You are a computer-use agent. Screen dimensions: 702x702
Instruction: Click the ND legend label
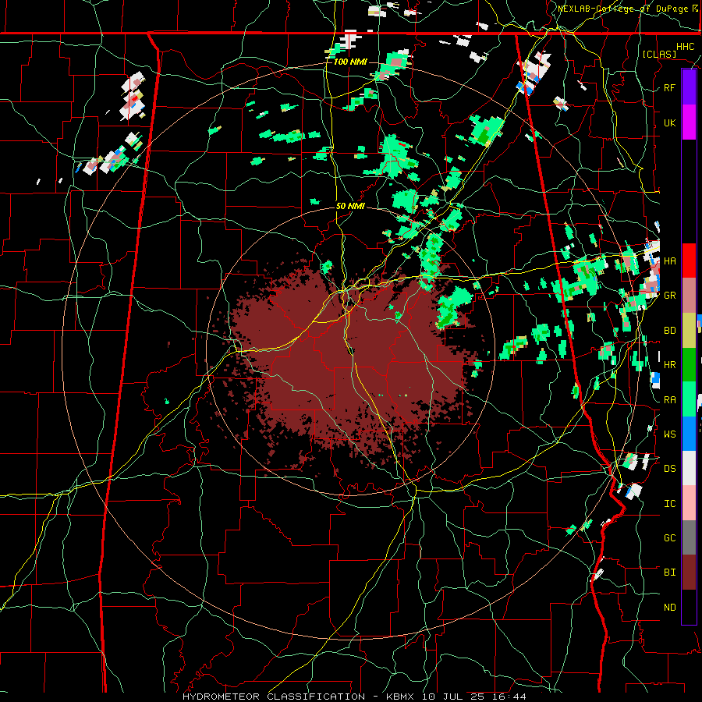[x=669, y=608]
